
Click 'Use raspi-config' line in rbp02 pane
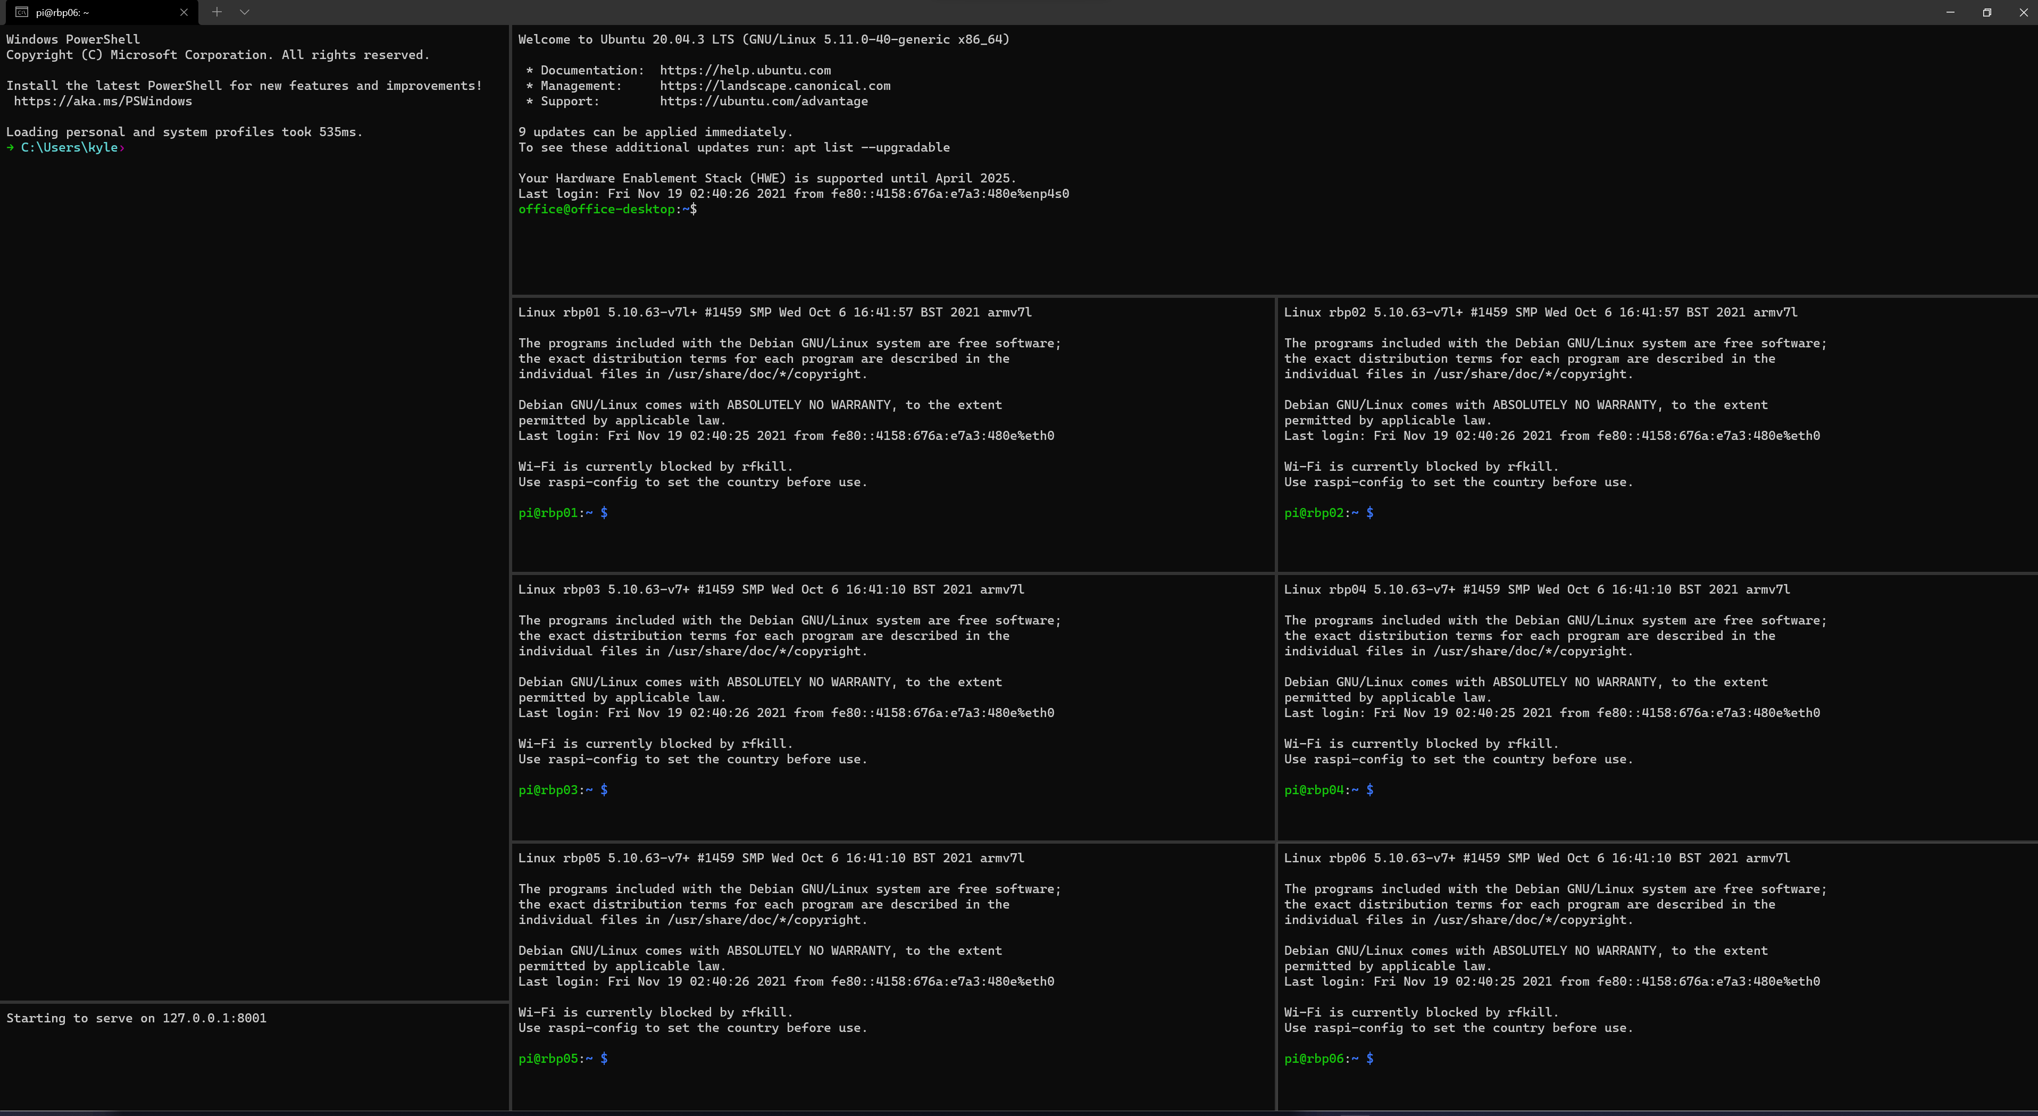1458,482
